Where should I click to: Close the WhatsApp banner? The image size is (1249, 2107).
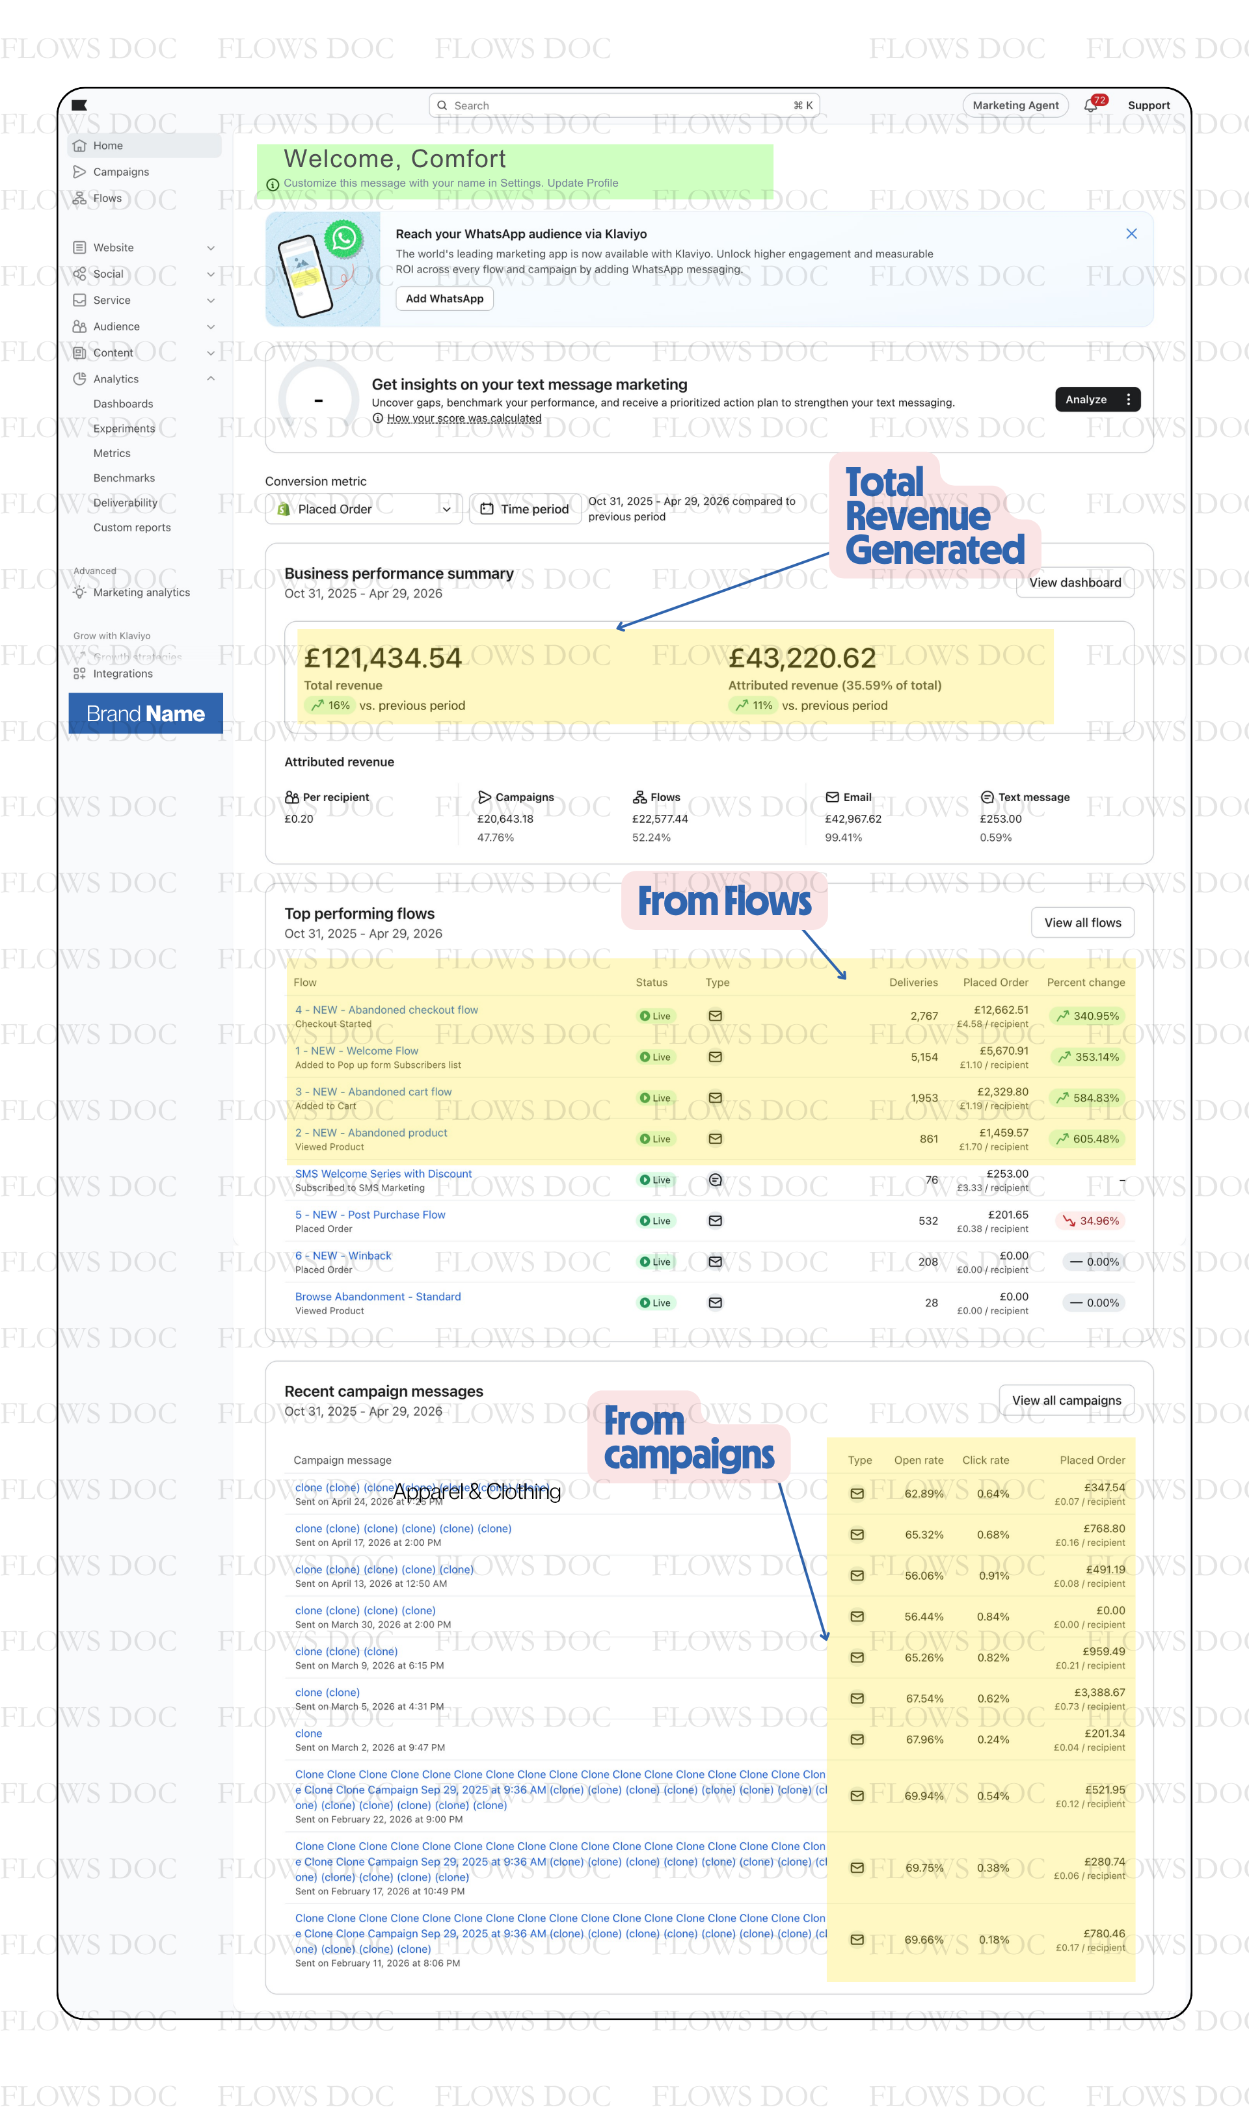tap(1131, 234)
